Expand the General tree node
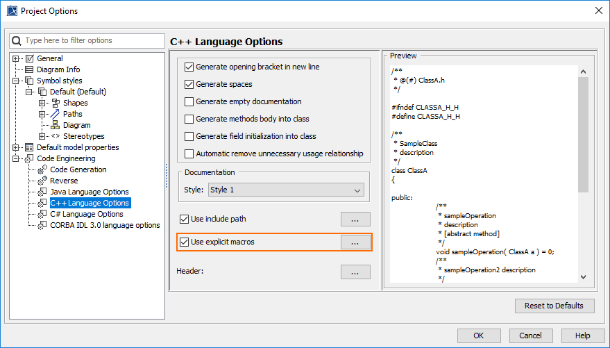Image resolution: width=610 pixels, height=348 pixels. point(16,58)
